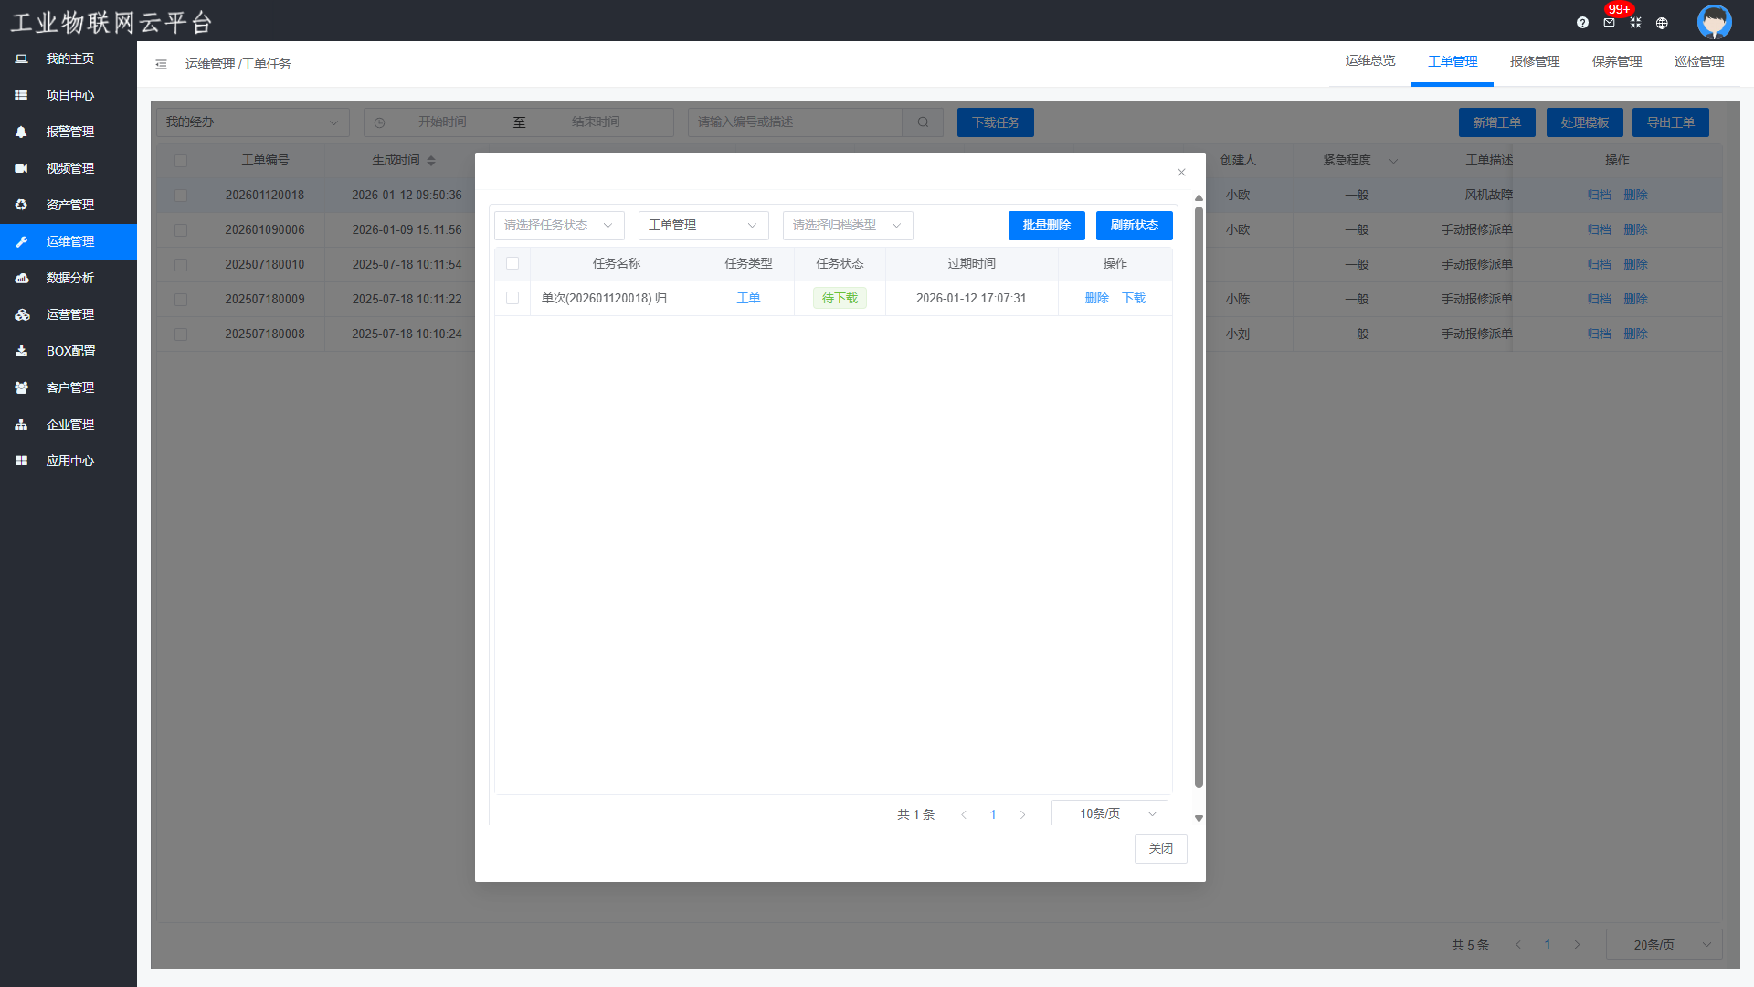Expand the 请选择任务状态 dropdown
Image resolution: width=1754 pixels, height=987 pixels.
(558, 226)
